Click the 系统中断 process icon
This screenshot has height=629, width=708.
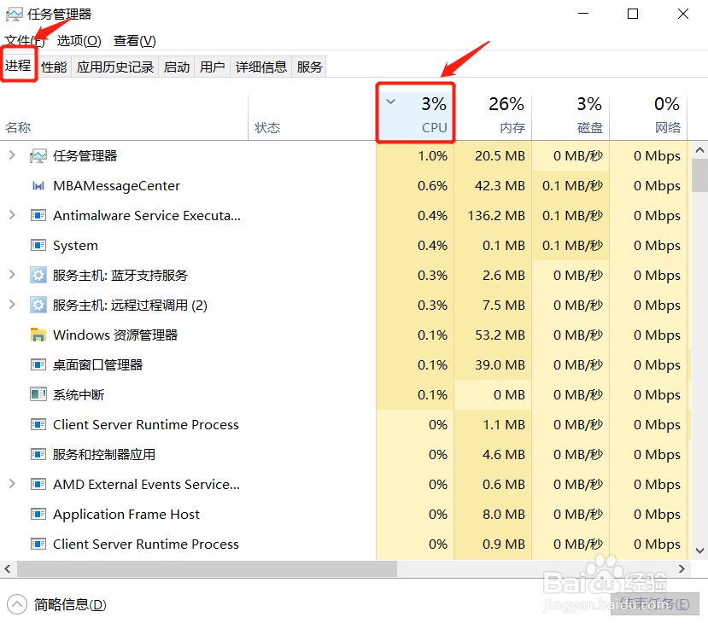point(38,394)
